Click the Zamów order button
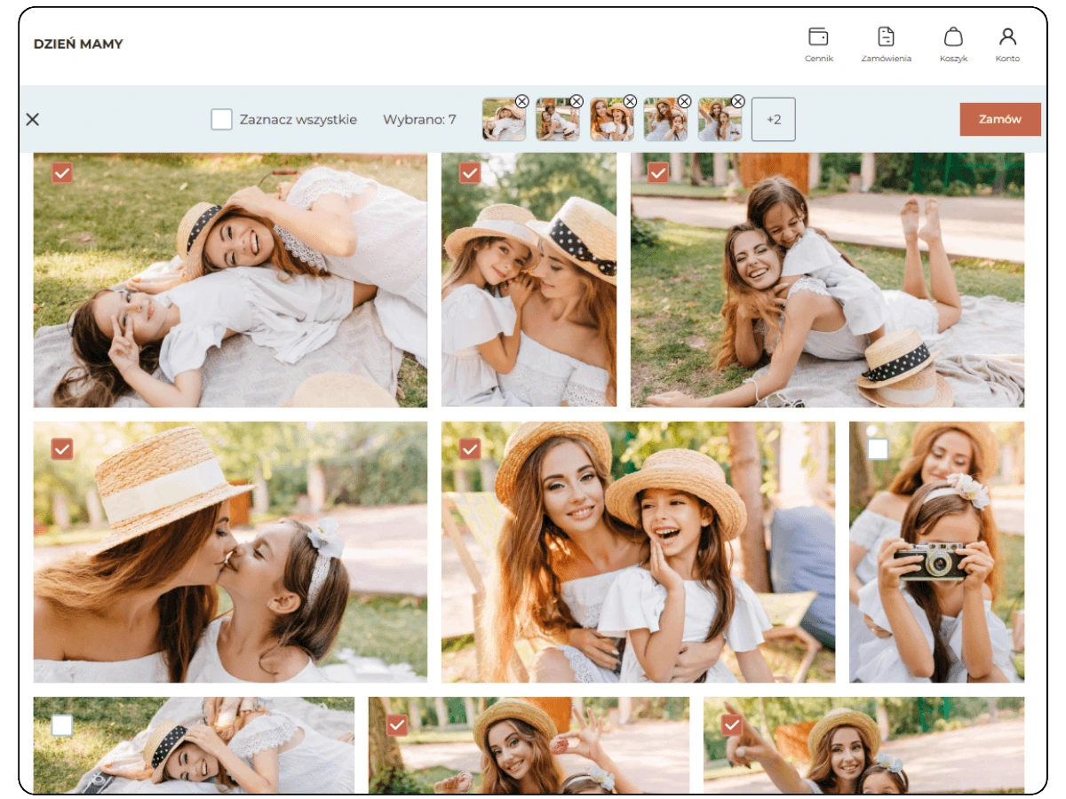This screenshot has width=1066, height=799. 999,119
